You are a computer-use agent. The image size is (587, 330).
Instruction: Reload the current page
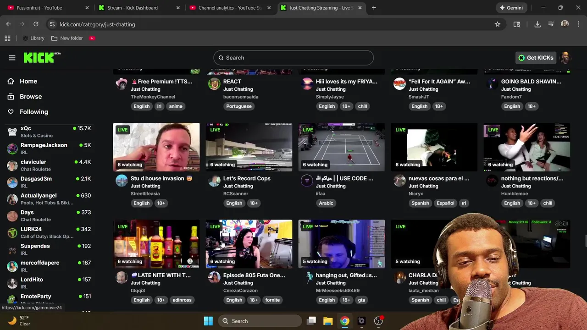tap(36, 24)
